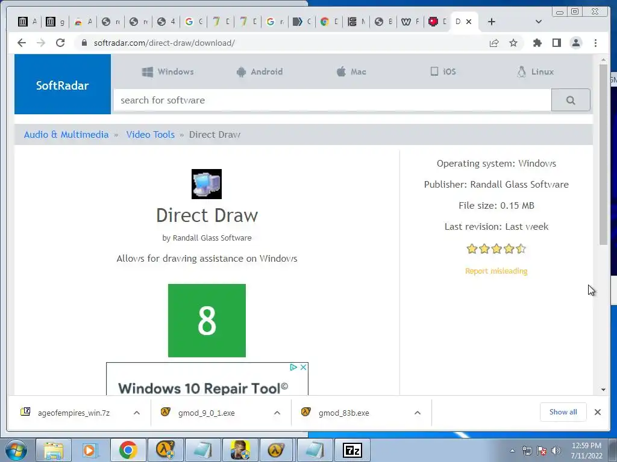
Task: Show hidden system tray icons
Action: 512,451
